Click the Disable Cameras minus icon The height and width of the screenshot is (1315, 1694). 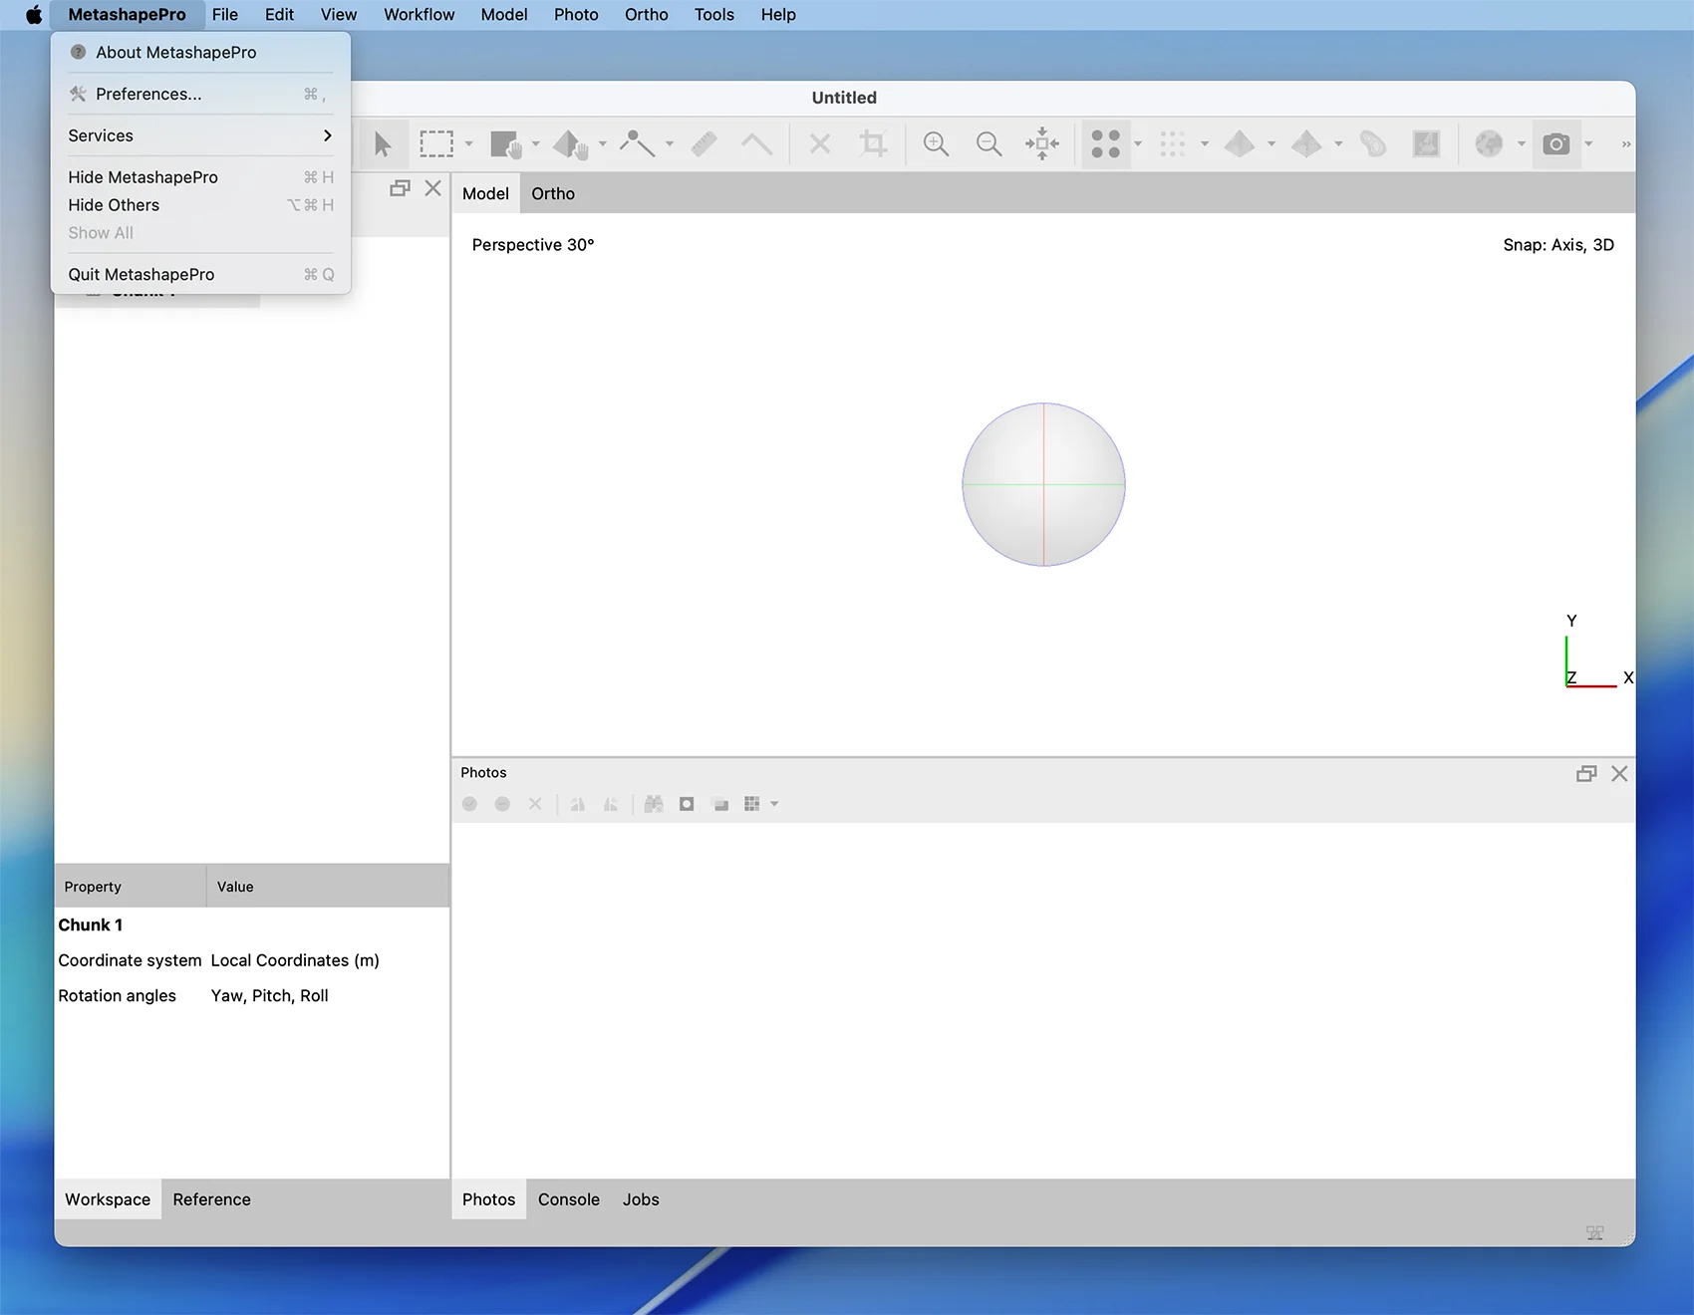[x=502, y=804]
